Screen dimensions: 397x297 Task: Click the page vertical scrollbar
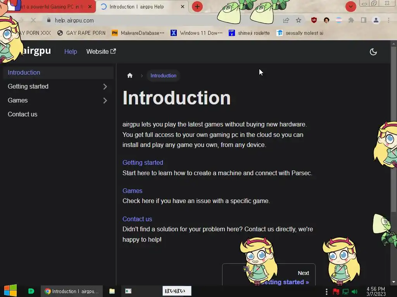click(394, 129)
